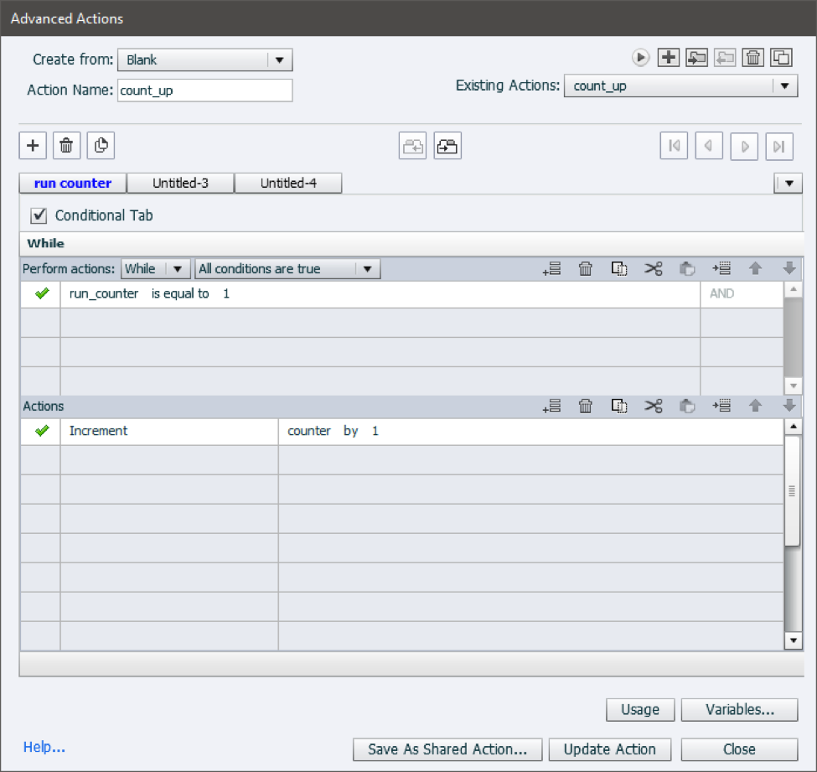Open the Create from dropdown

point(281,60)
